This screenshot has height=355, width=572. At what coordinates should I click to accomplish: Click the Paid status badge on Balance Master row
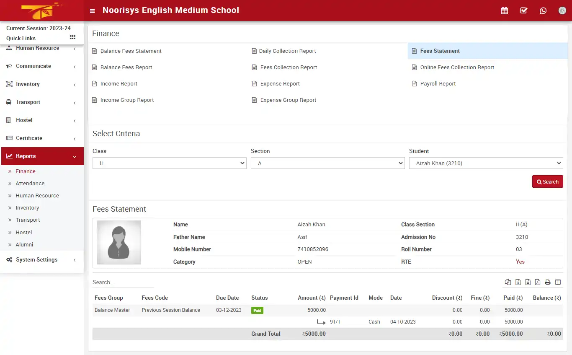(x=257, y=310)
